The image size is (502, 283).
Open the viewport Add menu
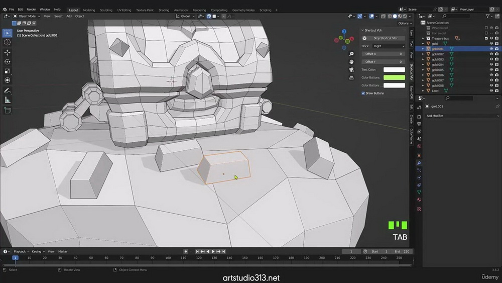pyautogui.click(x=69, y=16)
